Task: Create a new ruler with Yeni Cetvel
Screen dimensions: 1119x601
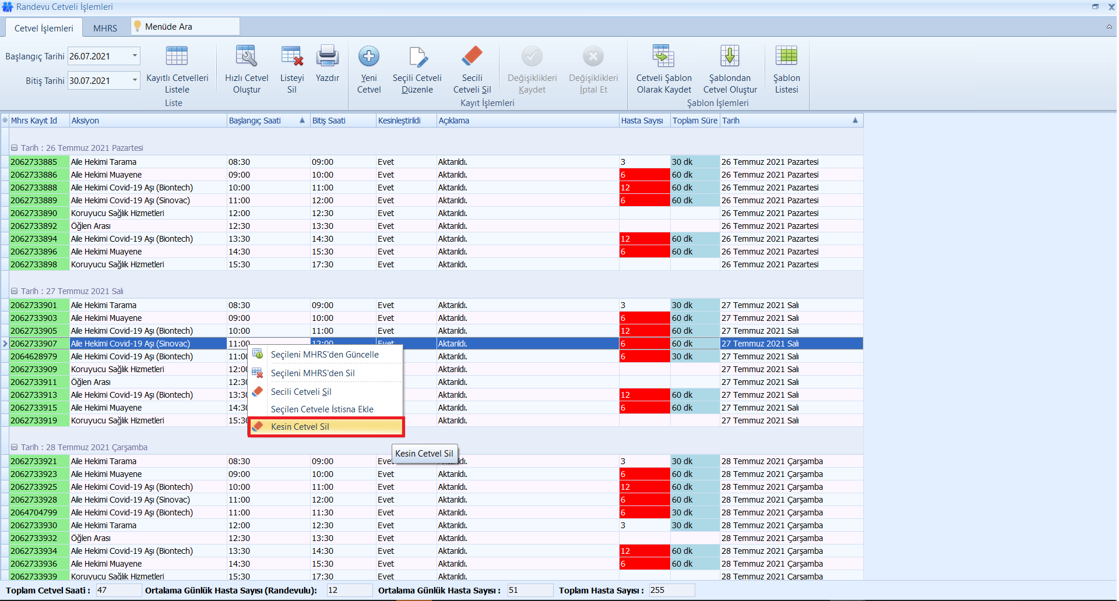Action: (368, 56)
